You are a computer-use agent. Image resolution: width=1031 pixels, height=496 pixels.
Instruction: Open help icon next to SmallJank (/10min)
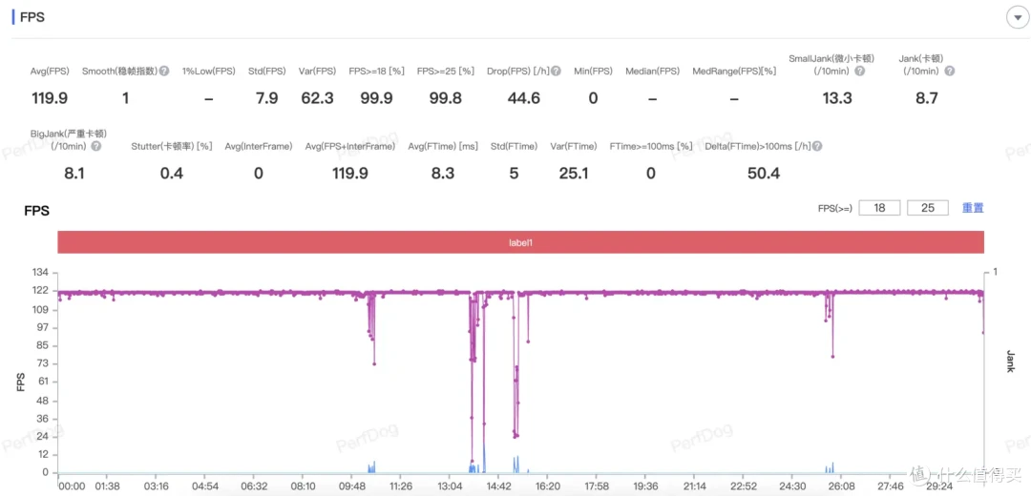click(859, 71)
